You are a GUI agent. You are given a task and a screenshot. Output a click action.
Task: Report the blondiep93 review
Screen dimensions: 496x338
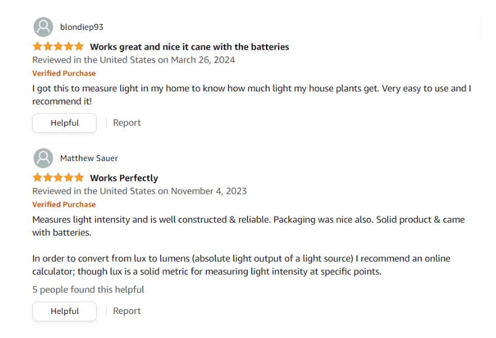click(x=126, y=123)
